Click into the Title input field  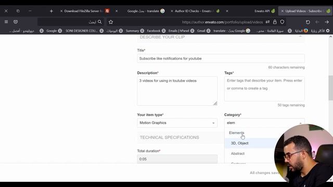[221, 58]
